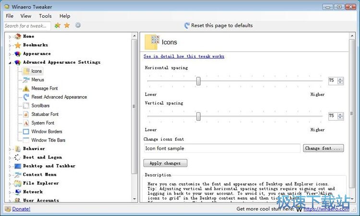Click the Appearance palette icon

tap(18, 54)
